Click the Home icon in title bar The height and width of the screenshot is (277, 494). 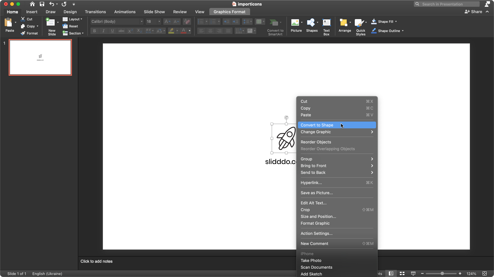(32, 4)
